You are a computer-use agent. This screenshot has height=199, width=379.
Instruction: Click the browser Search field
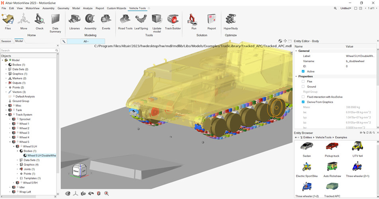(27, 51)
